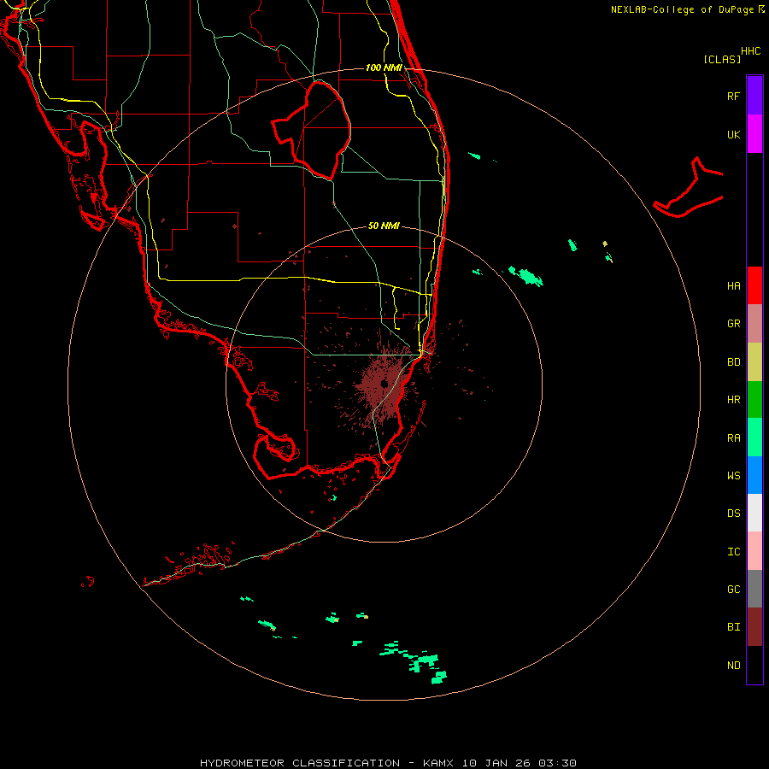
Task: Click the DS white legend swatch
Action: tap(754, 513)
